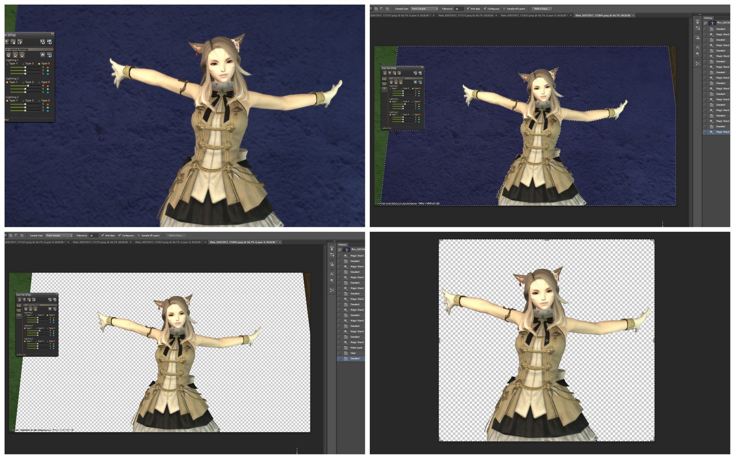Click third lighting preset icon in large game panel
Image resolution: width=735 pixels, height=459 pixels.
tap(22, 55)
